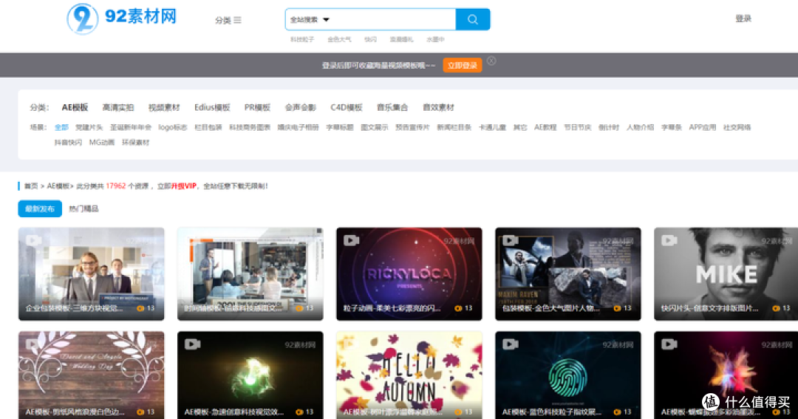Click the 科技粒子 hot search keyword

[302, 39]
